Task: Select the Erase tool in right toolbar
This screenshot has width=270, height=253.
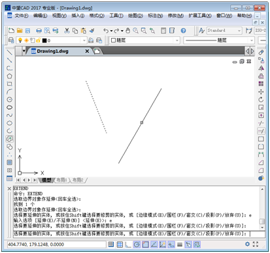Action: tap(261, 52)
